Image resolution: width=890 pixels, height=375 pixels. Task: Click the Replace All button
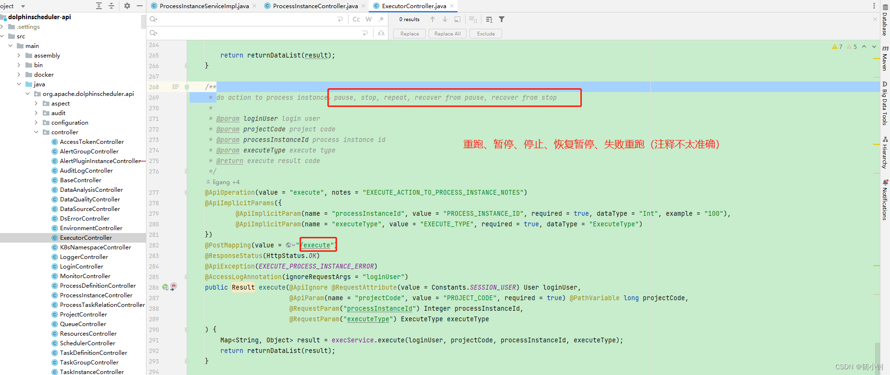447,34
